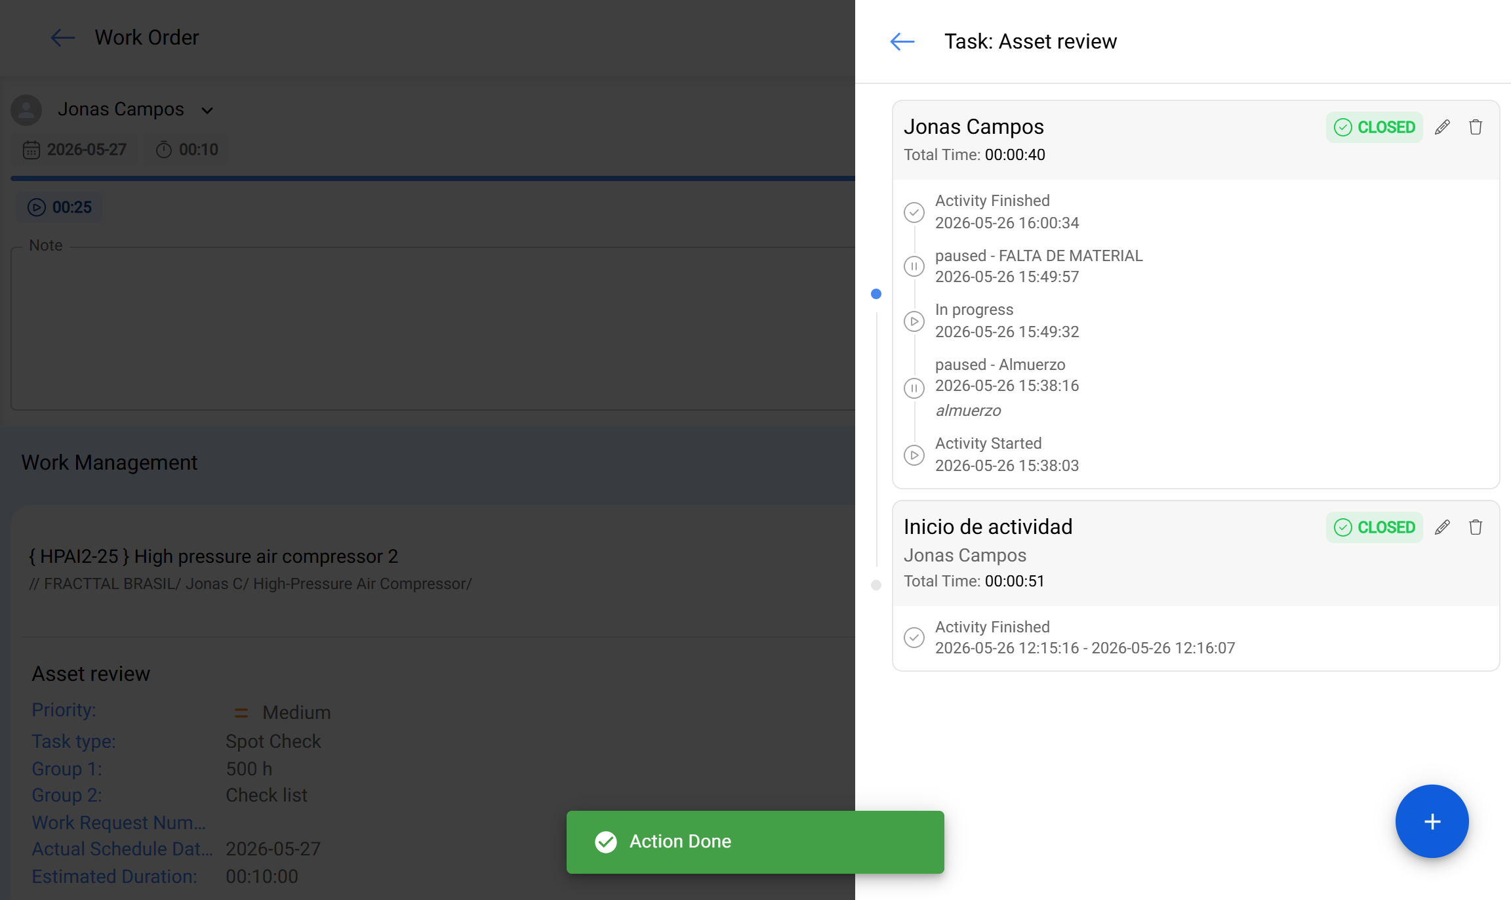
Task: Click the 'Total Time: 00:00:51' text
Action: pyautogui.click(x=974, y=581)
